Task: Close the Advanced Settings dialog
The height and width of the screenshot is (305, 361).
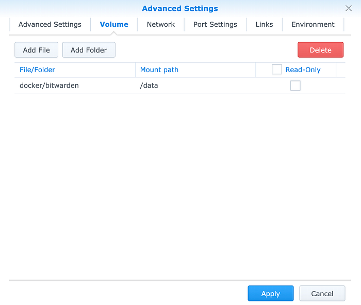Action: click(x=349, y=8)
